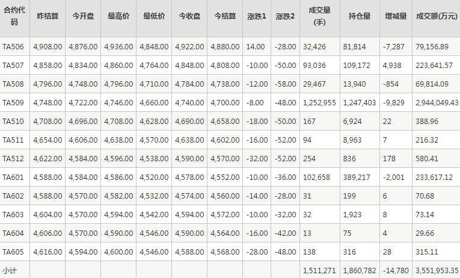
Task: Click TA605 turnover 315.11
Action: pos(427,252)
